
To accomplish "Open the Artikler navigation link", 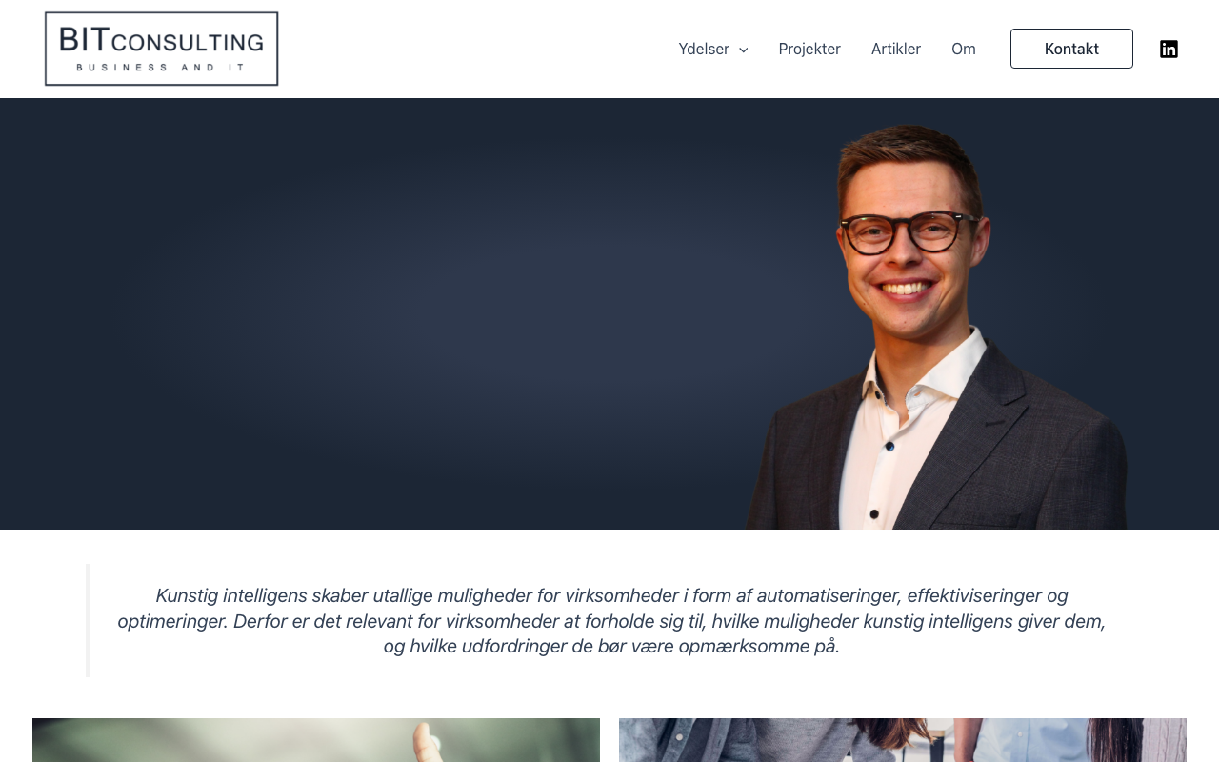I will 896,49.
